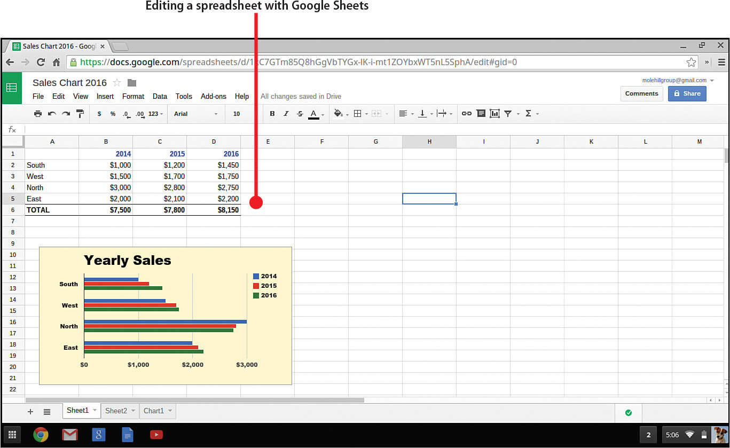Create a filter with the Filter icon
Viewport: 730px width, 448px height.
(508, 113)
